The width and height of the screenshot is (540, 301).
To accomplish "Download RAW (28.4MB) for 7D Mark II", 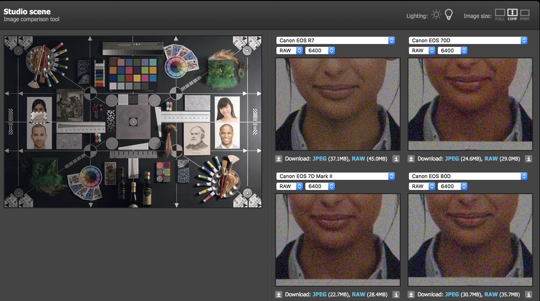I will (x=359, y=294).
